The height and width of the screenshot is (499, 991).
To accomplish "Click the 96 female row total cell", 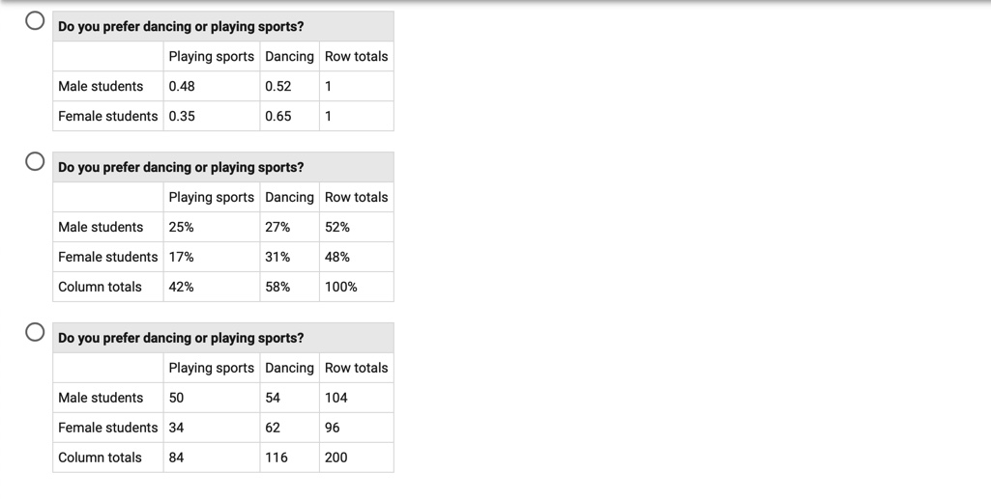I will tap(333, 428).
